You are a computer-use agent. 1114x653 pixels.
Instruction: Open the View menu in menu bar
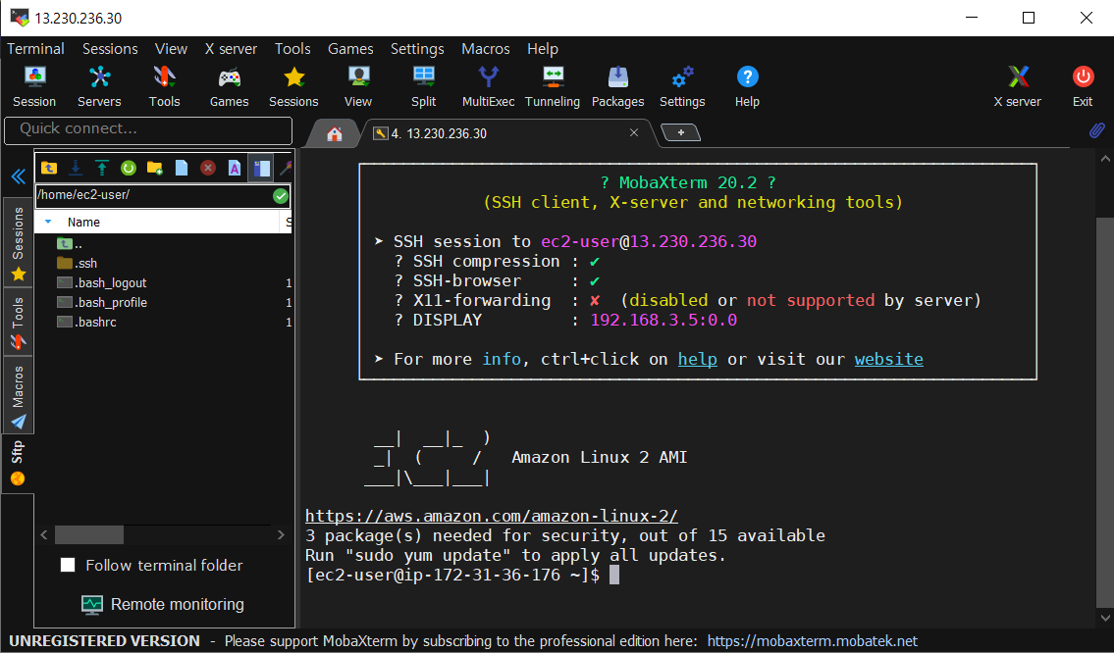(x=171, y=49)
